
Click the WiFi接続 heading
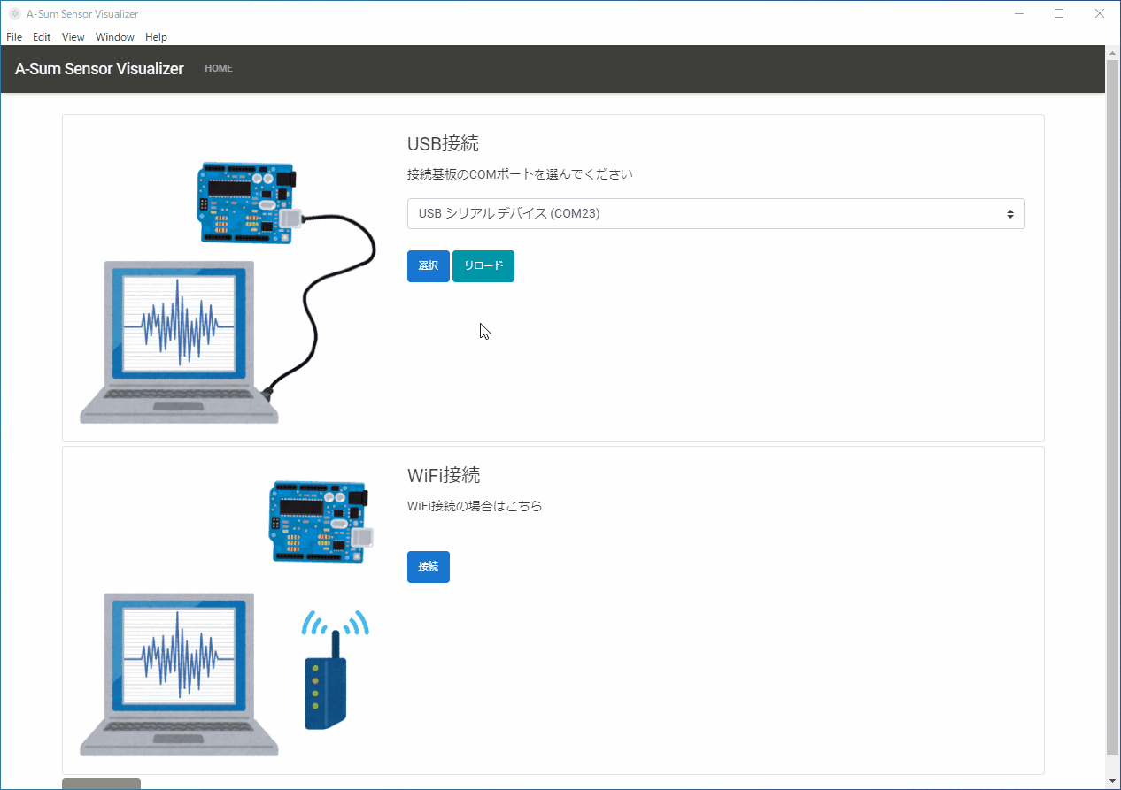tap(444, 475)
